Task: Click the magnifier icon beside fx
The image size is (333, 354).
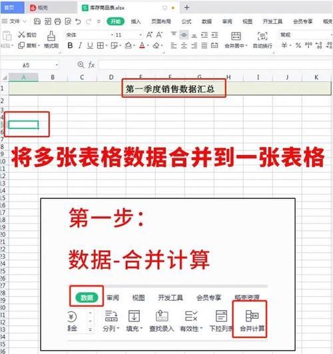Action: tap(81, 65)
